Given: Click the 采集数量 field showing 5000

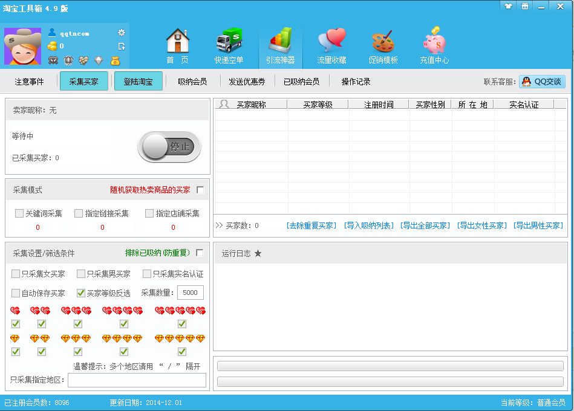Looking at the screenshot, I should click(191, 293).
